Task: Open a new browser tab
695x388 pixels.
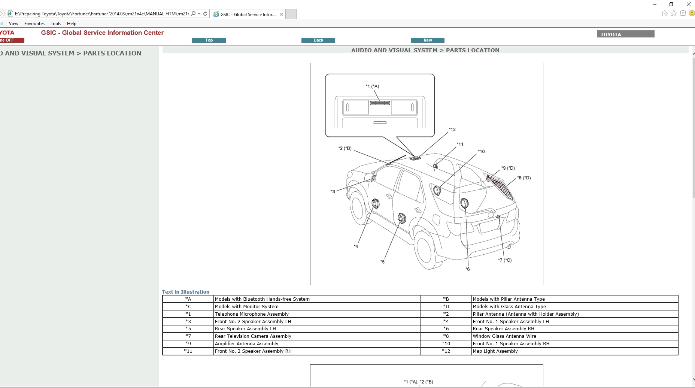Action: coord(291,14)
